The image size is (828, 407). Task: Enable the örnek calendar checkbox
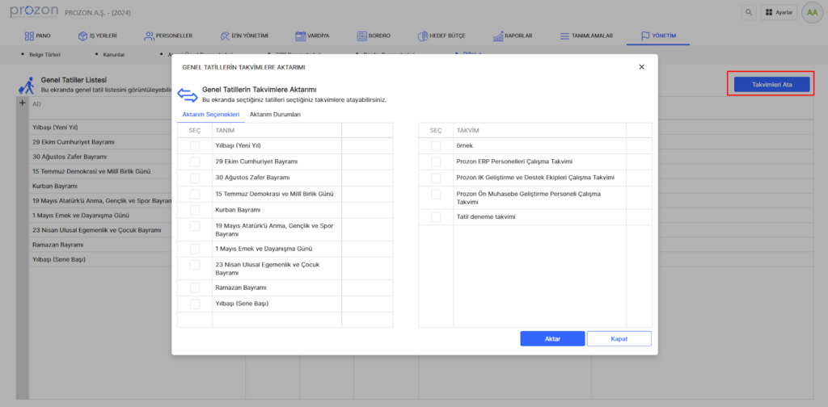tap(436, 145)
